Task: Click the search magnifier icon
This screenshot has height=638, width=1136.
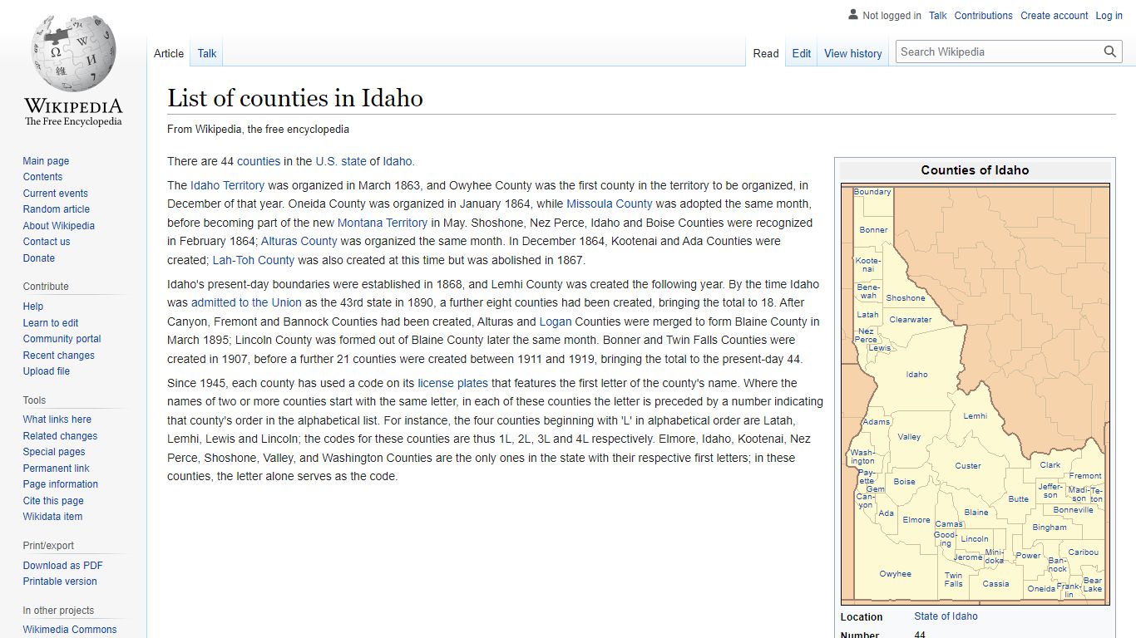Action: coord(1110,52)
